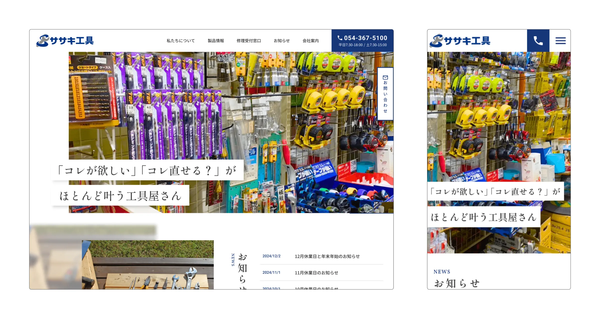Go to 修理受付窓口 page
The height and width of the screenshot is (319, 600).
coord(249,41)
